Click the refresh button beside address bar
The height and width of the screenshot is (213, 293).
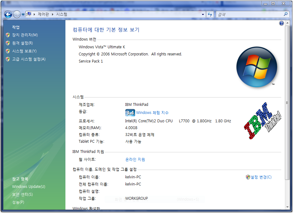coord(210,14)
